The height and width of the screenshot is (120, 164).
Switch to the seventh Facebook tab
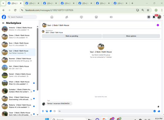tap(121, 3)
